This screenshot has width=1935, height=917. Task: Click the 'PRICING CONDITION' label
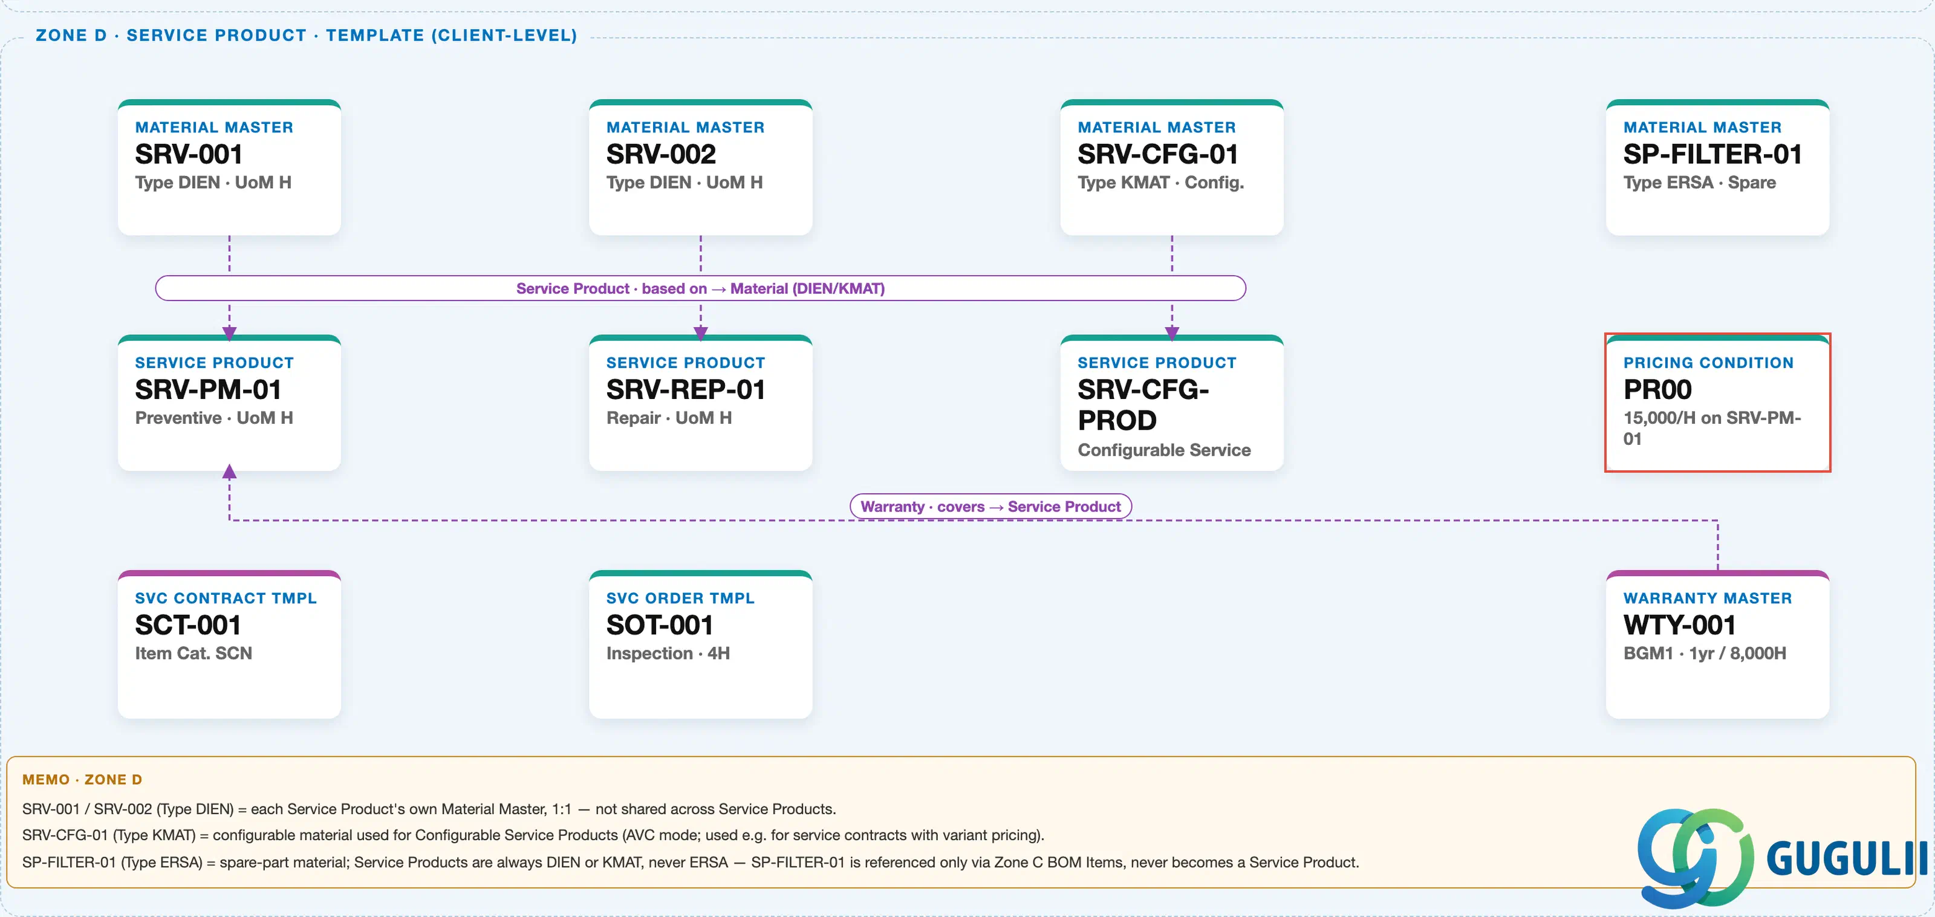coord(1708,363)
